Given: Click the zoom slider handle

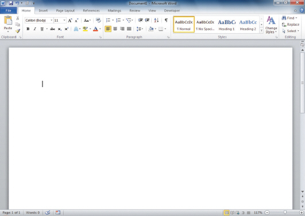Looking at the screenshot, I should pos(285,213).
